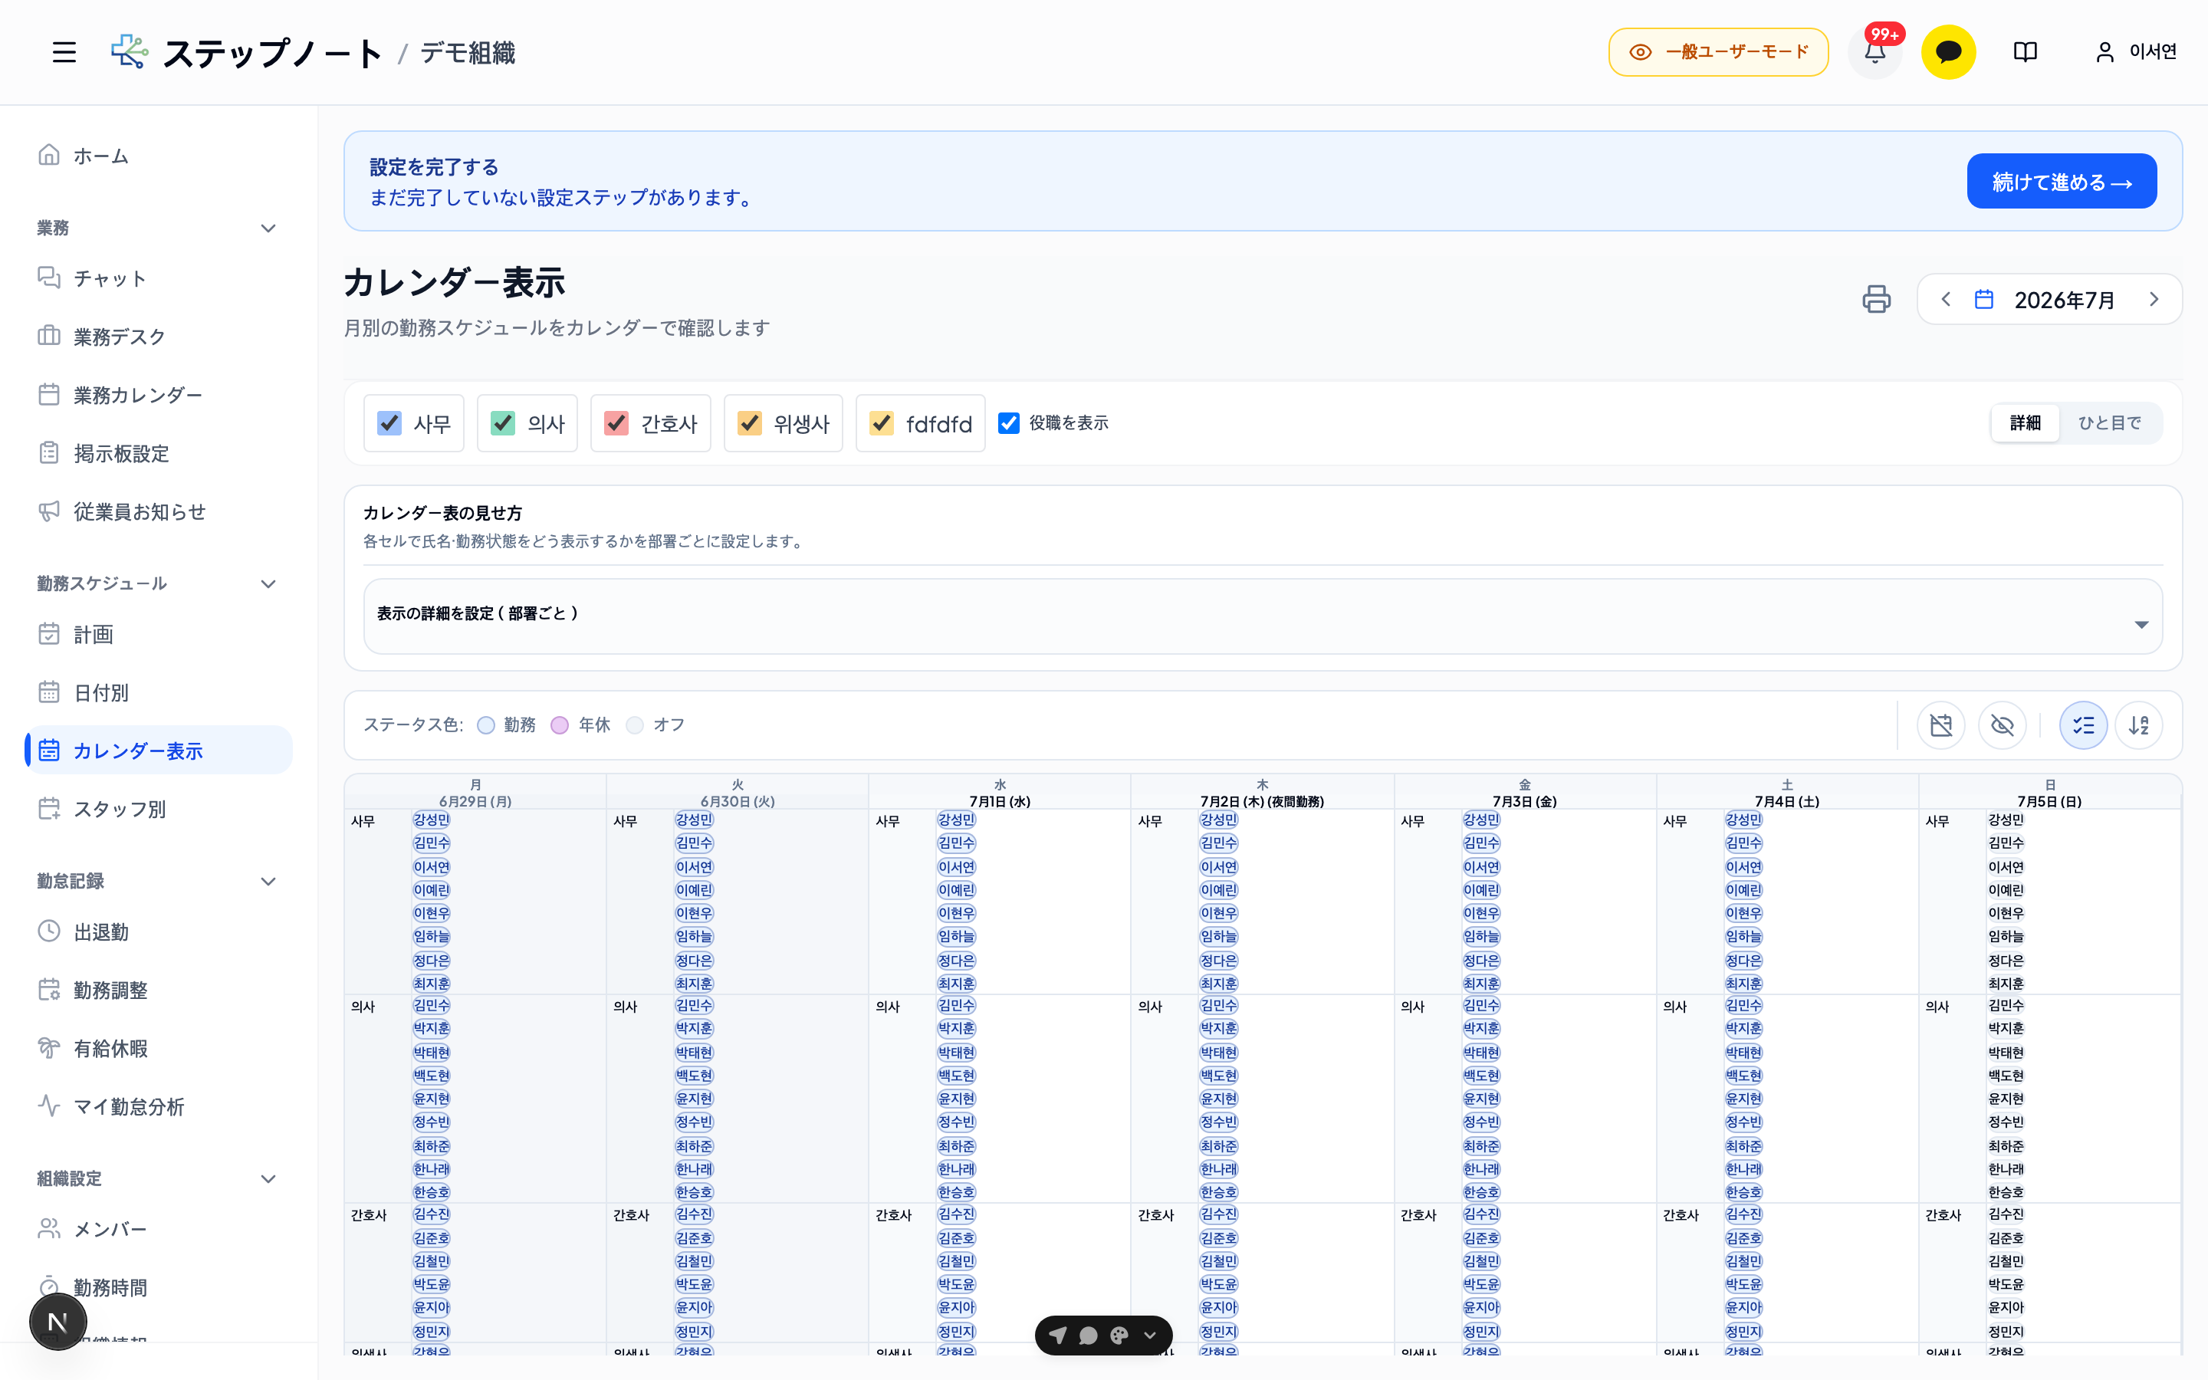Click 7月4日 (土) column header
The width and height of the screenshot is (2208, 1380).
1786,792
